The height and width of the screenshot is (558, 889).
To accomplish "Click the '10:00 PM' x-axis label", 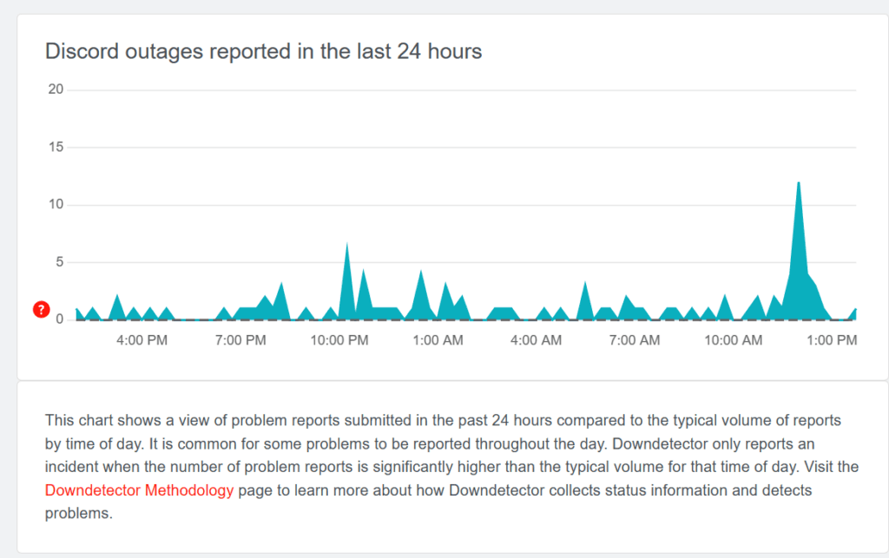I will 339,340.
